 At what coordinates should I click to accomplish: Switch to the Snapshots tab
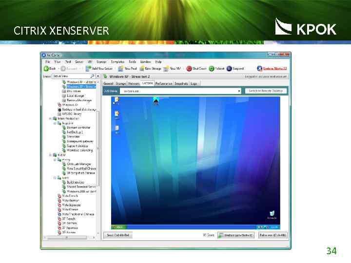181,84
